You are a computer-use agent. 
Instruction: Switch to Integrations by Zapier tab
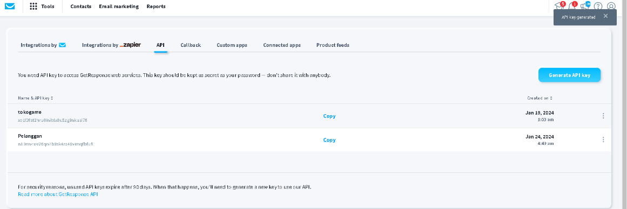click(x=111, y=45)
